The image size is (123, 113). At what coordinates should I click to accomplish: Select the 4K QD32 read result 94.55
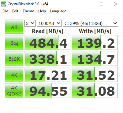coord(47,91)
